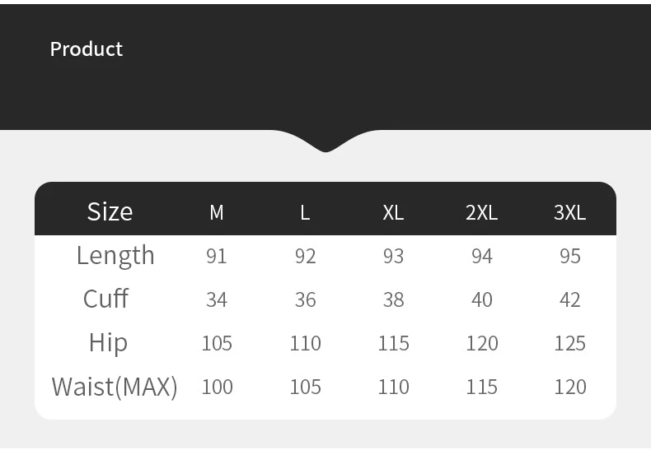Screen dimensions: 651x450
Task: Click the Waist(MAX) row label
Action: coord(115,387)
